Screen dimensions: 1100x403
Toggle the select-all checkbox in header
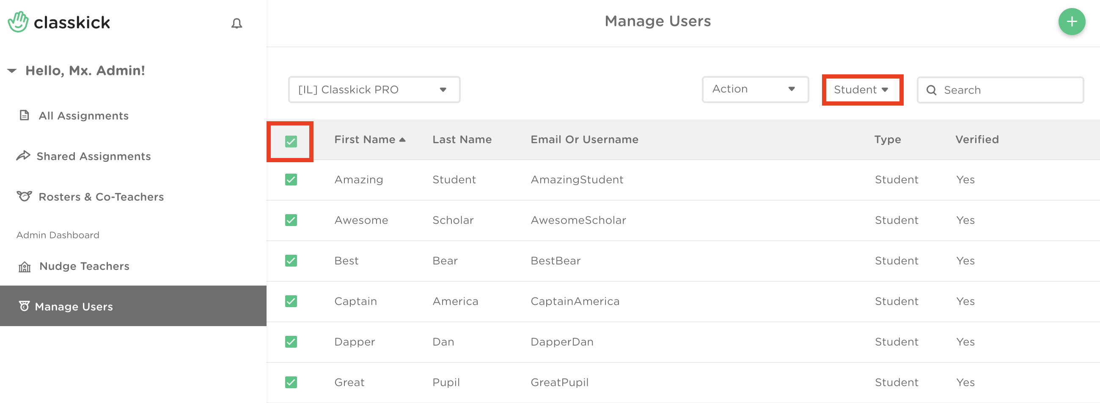pyautogui.click(x=291, y=141)
